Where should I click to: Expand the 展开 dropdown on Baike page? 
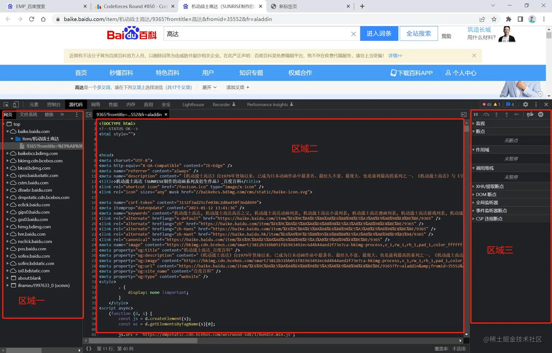[x=210, y=88]
